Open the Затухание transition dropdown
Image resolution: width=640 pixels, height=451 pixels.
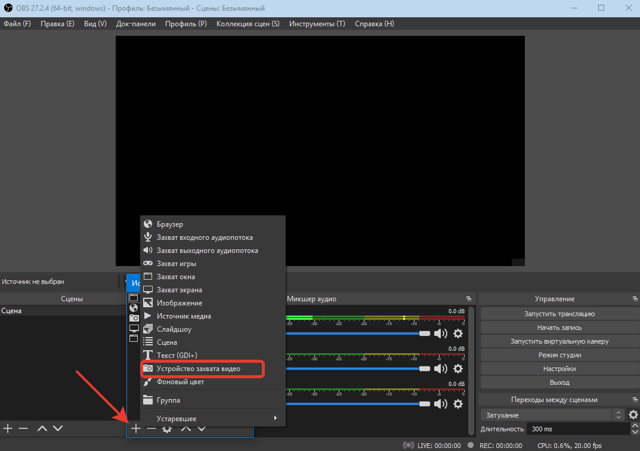tap(552, 415)
